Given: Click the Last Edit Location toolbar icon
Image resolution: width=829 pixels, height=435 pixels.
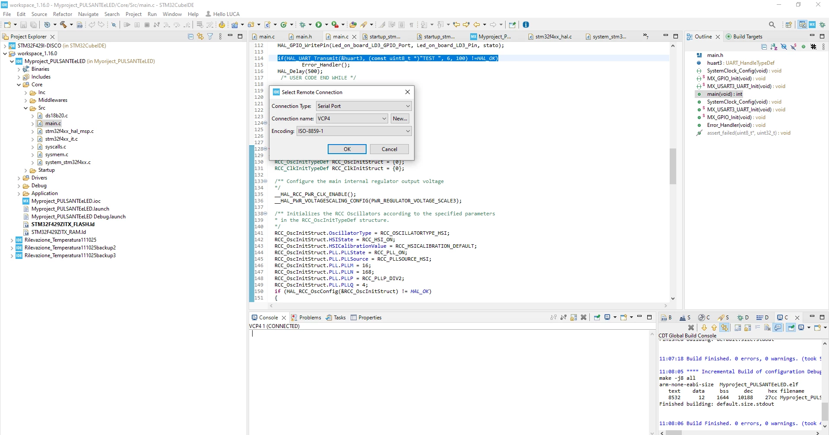Looking at the screenshot, I should 456,25.
